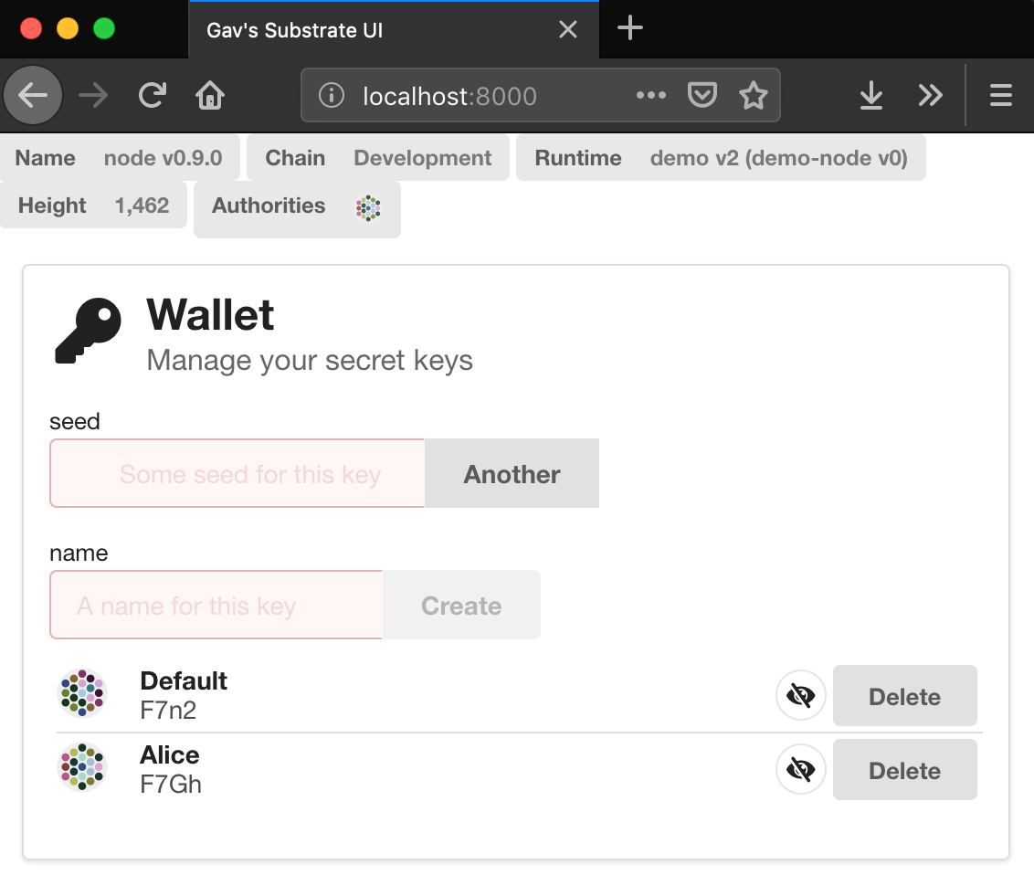
Task: Click the Runtime demo v2 label
Action: [721, 158]
